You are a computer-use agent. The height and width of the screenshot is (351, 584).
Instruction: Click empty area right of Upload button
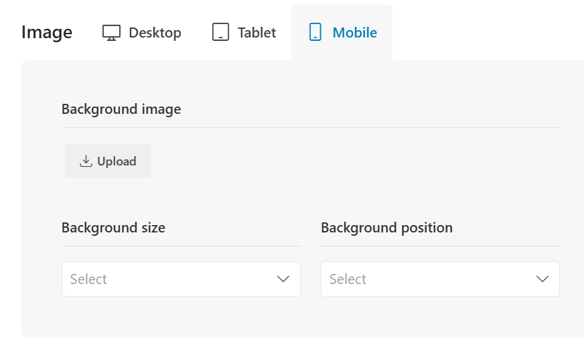(354, 161)
